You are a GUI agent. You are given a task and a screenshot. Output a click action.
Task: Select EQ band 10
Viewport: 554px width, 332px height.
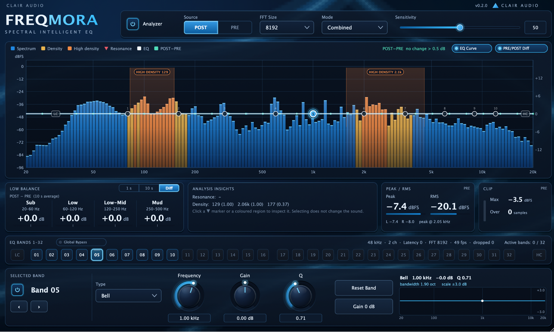pyautogui.click(x=172, y=255)
